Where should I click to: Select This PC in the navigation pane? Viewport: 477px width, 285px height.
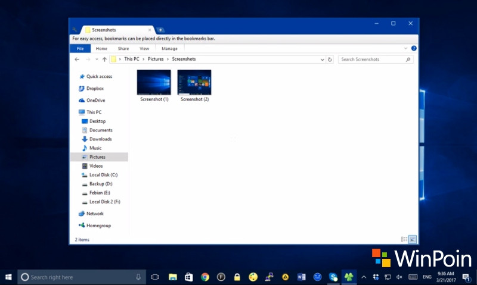pos(90,112)
